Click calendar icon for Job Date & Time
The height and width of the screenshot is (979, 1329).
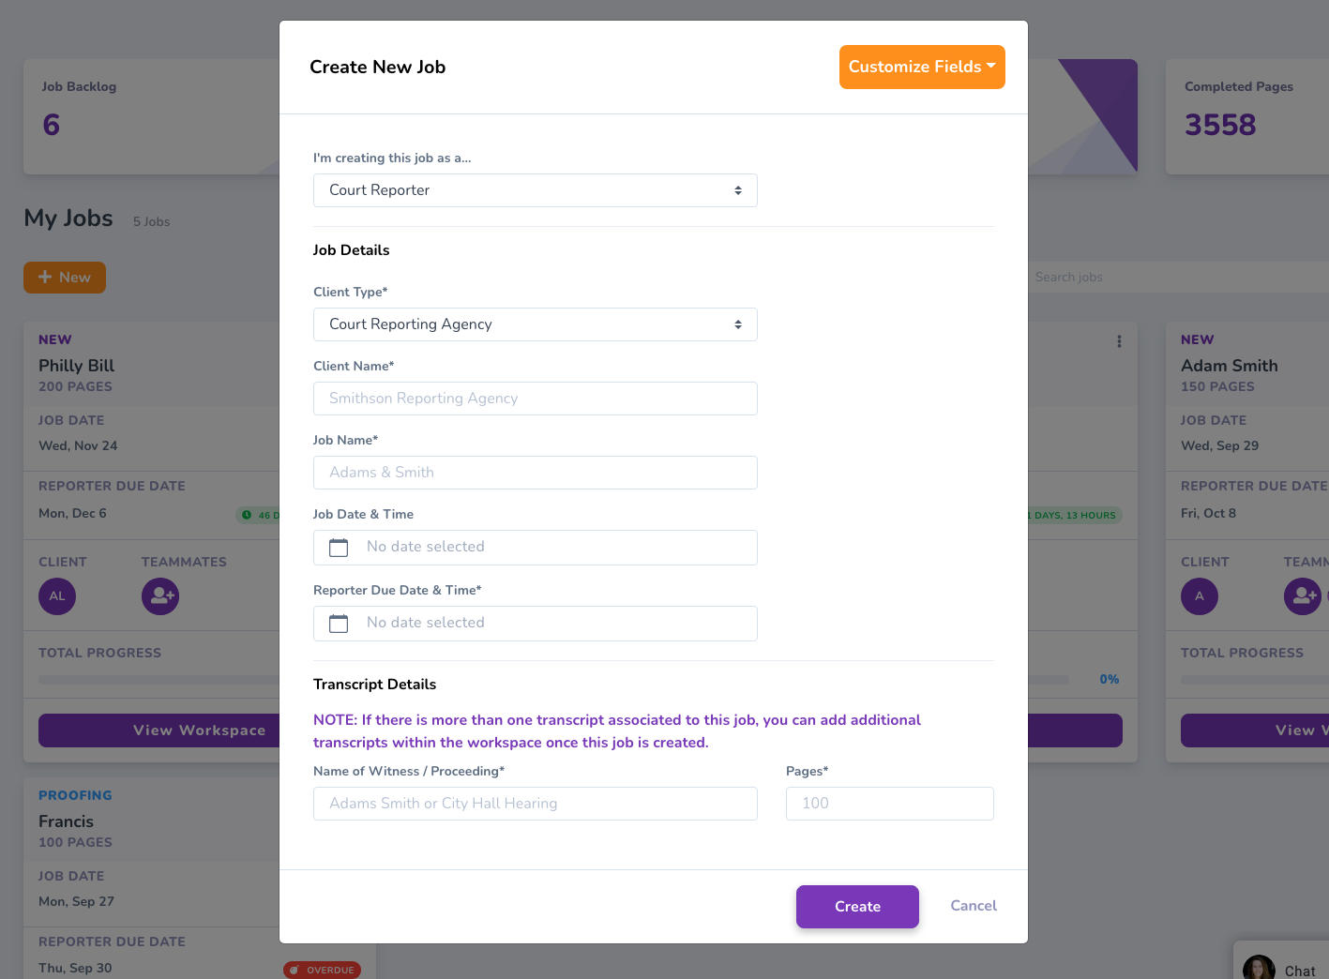coord(339,548)
